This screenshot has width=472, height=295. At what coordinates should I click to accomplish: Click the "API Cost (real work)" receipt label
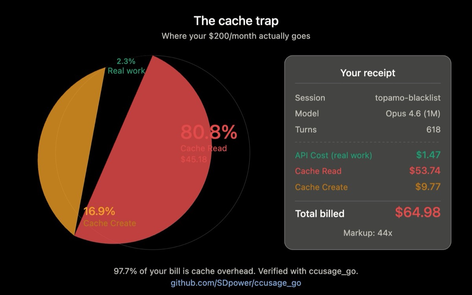[334, 155]
